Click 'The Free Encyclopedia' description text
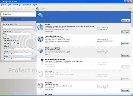This screenshot has width=133, height=96. click(x=52, y=84)
